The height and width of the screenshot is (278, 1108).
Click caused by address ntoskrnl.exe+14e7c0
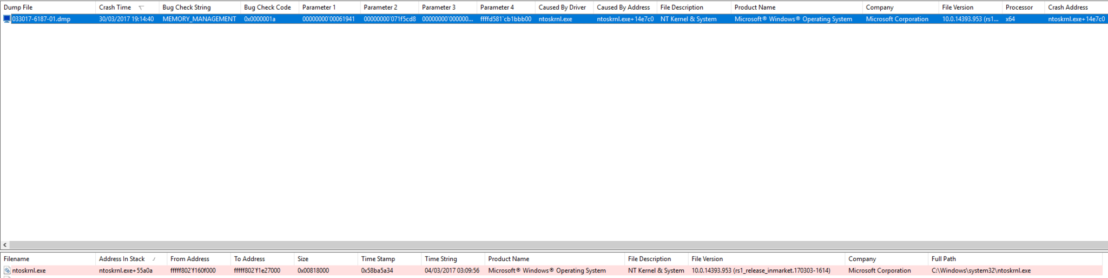tap(625, 19)
